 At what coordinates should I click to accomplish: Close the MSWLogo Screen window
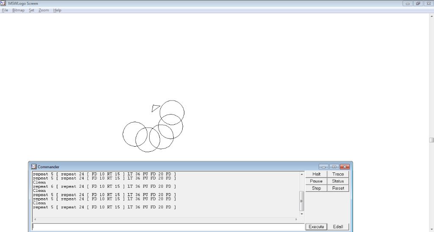click(x=428, y=3)
